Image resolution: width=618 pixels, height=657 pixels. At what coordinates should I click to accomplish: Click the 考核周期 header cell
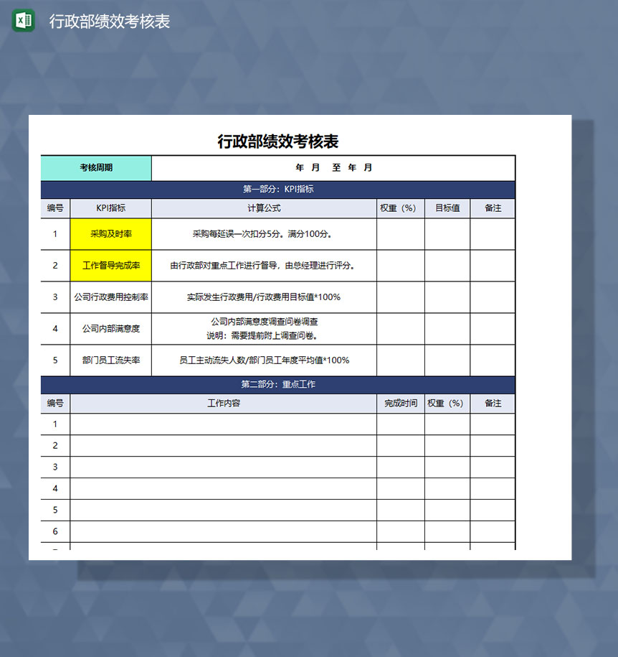tap(97, 167)
